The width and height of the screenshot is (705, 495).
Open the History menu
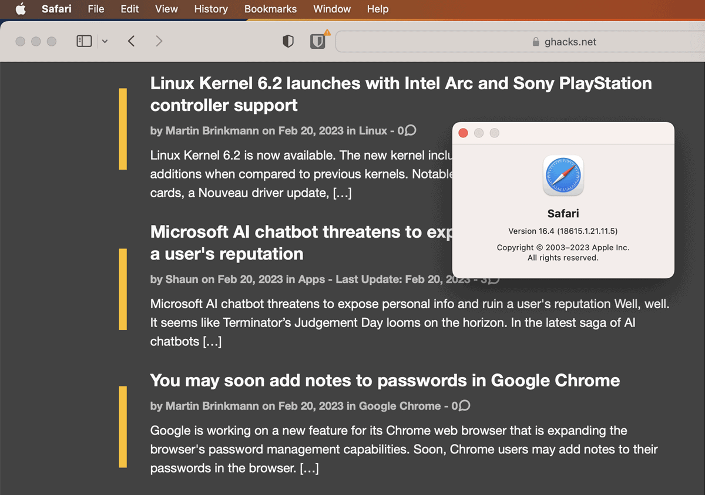coord(211,9)
